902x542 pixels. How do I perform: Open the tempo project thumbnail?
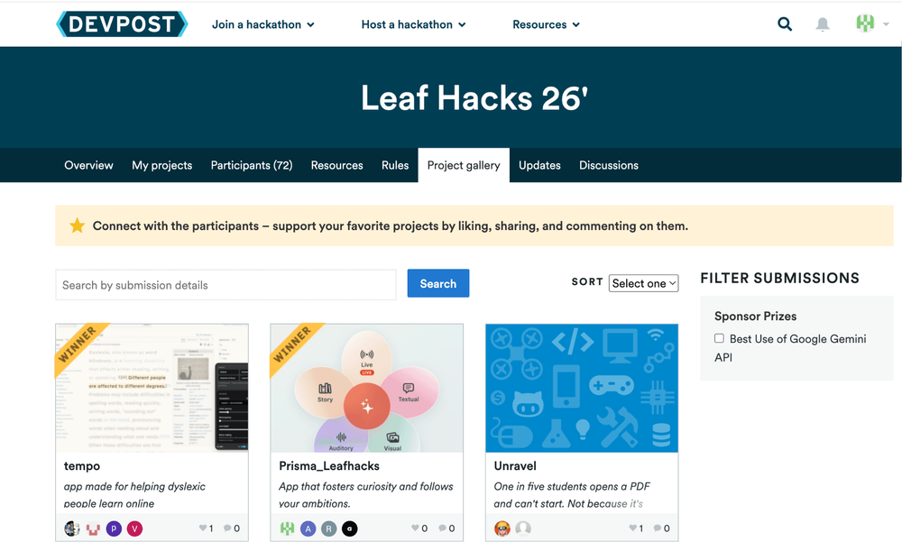152,388
